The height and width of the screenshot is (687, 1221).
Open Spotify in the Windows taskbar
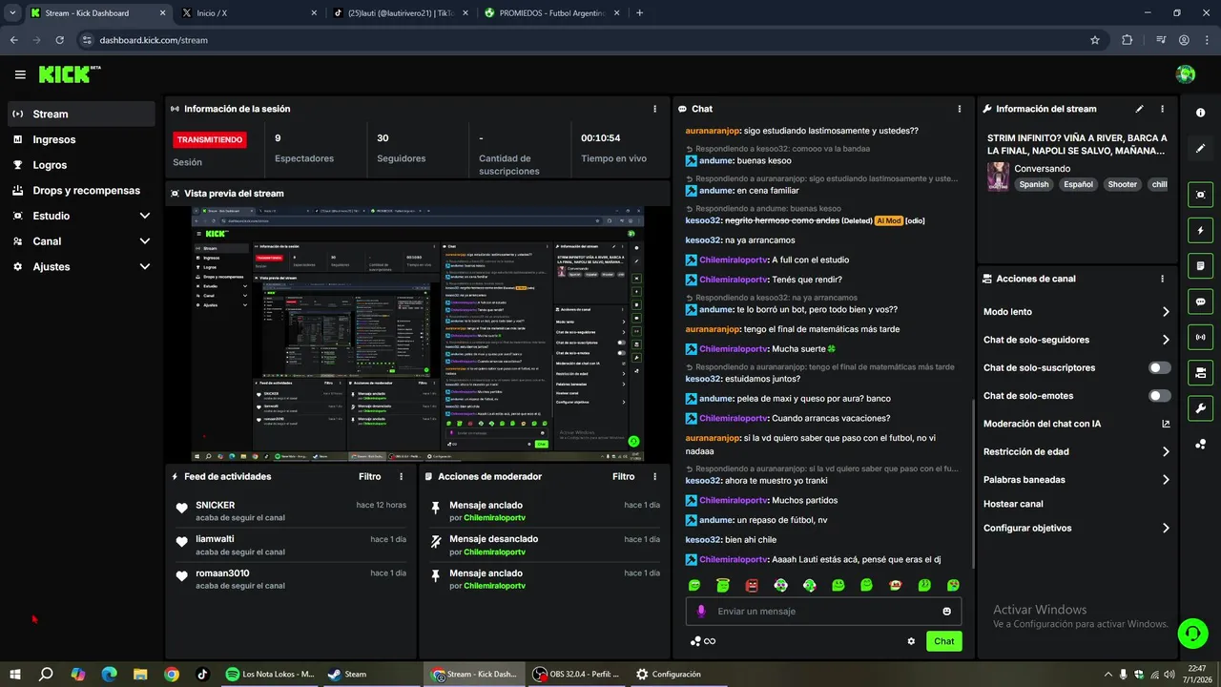pos(271,674)
